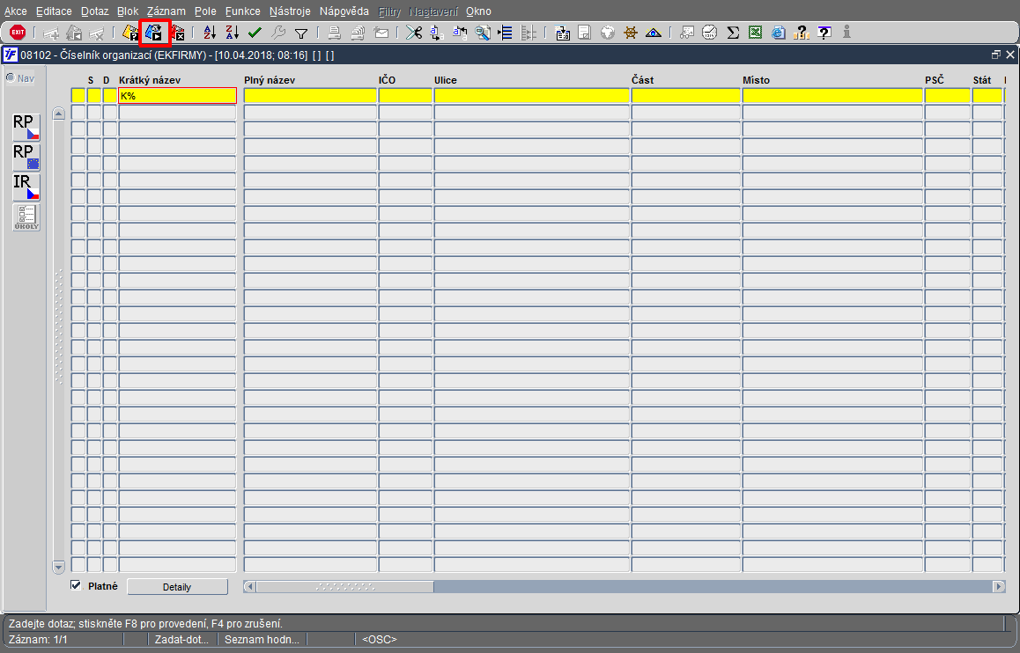Click the blue list indent icon
The width and height of the screenshot is (1020, 653).
click(x=505, y=33)
